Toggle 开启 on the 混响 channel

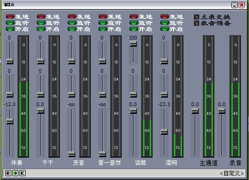(x=165, y=29)
